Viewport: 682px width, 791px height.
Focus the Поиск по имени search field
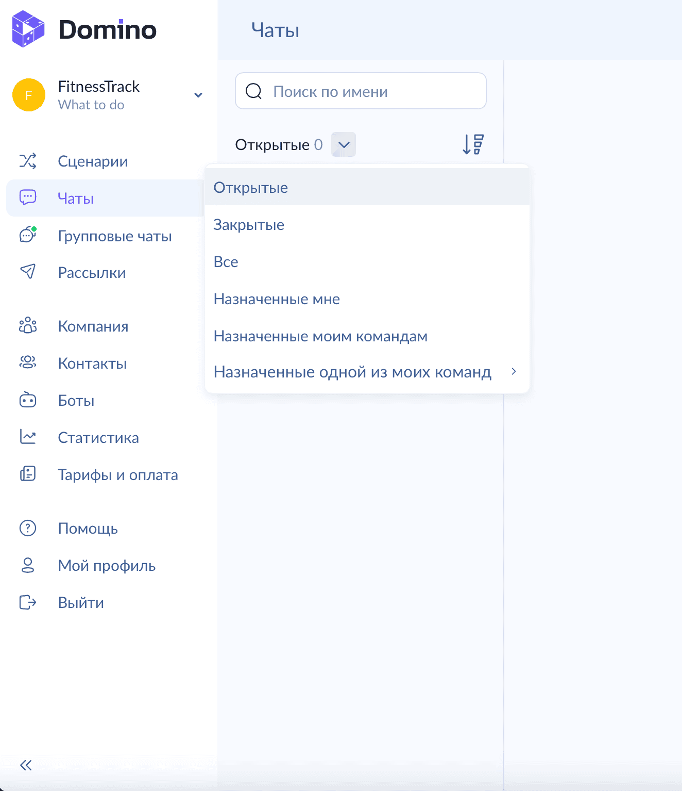361,91
